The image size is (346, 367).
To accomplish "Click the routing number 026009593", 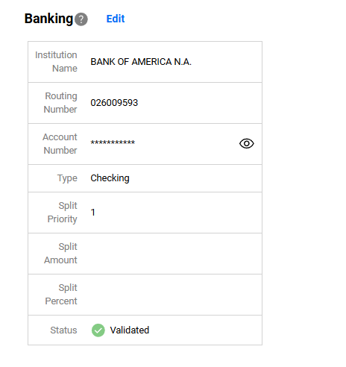I will click(x=114, y=103).
